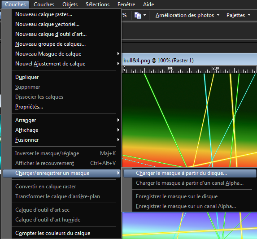Open Amélioration des photos dropdown
Viewport: 257px width, 239px height.
(187, 15)
